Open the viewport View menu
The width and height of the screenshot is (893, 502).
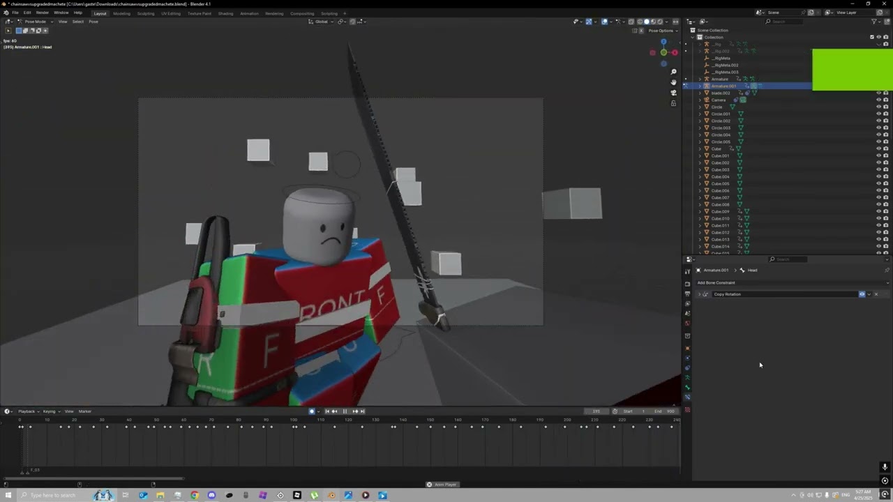click(x=63, y=22)
